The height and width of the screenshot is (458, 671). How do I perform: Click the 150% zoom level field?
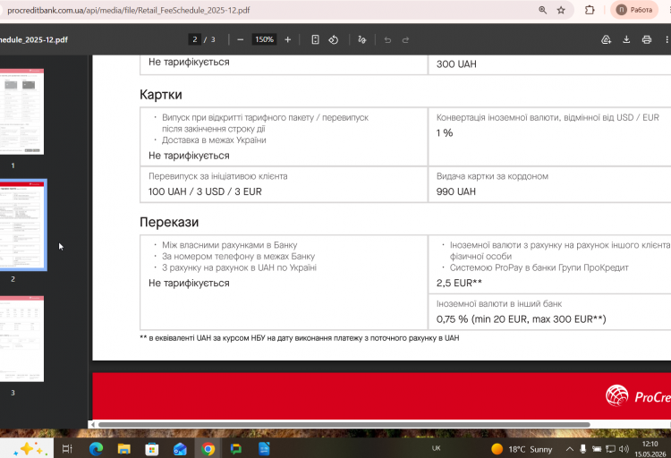click(264, 39)
